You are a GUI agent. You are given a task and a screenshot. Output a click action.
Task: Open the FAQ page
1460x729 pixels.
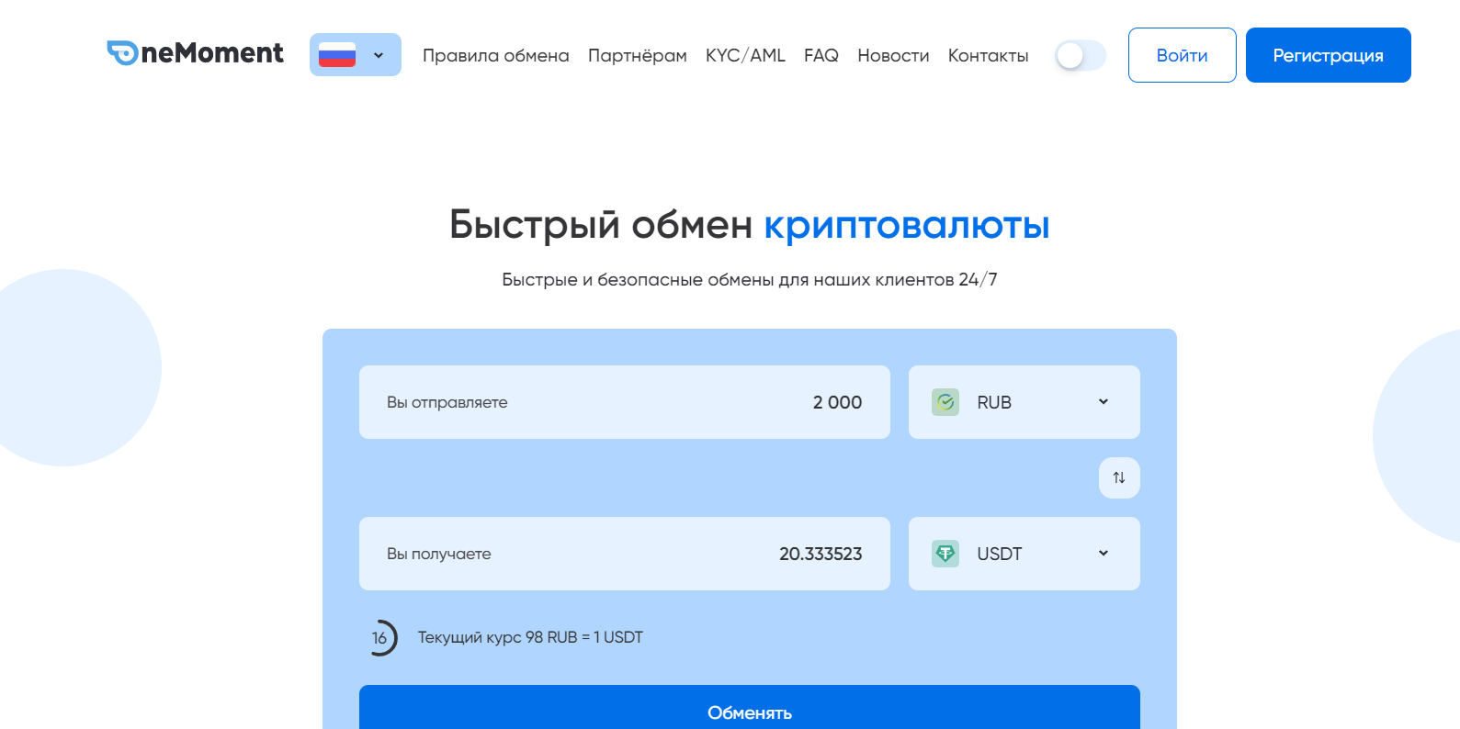(821, 55)
